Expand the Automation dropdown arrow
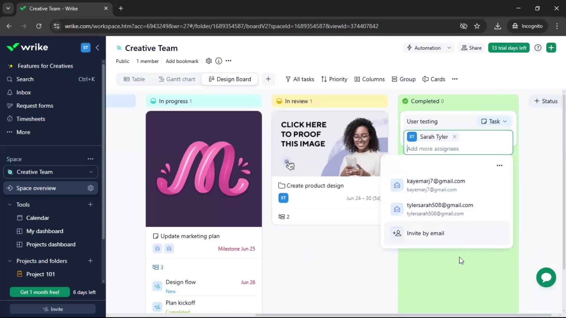The width and height of the screenshot is (566, 318). click(449, 48)
